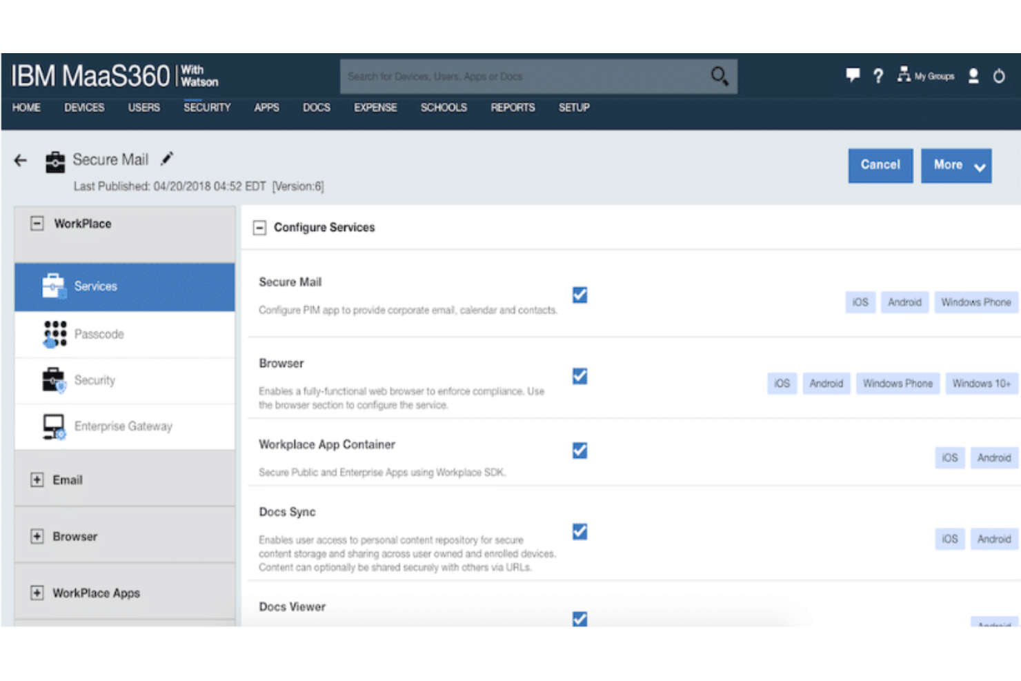Switch to the DEVICES tab
1021x681 pixels.
83,108
